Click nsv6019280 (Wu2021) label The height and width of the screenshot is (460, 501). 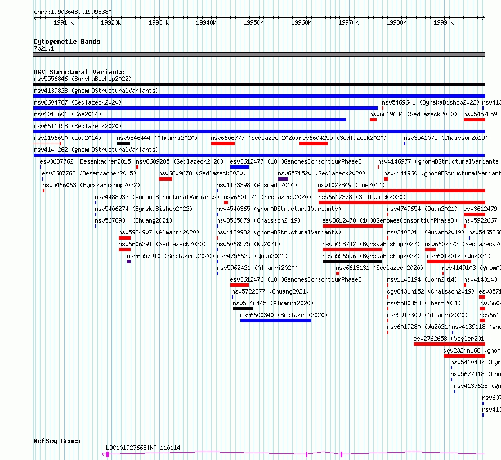pos(419,327)
